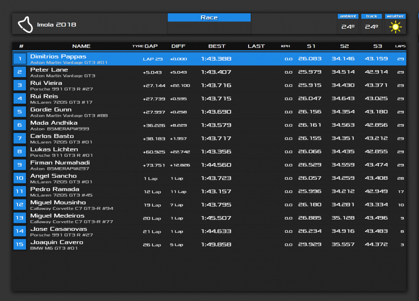
Task: Click the Imola track layout icon
Action: (x=25, y=25)
